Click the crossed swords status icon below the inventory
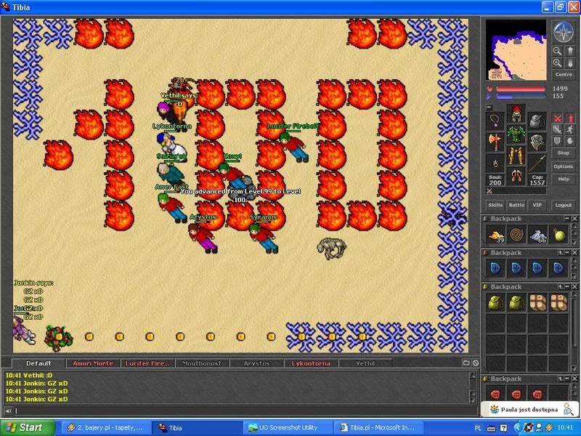 [489, 191]
